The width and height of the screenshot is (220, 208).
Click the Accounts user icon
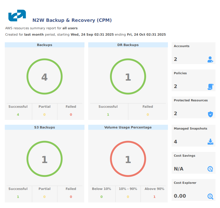pos(210,60)
